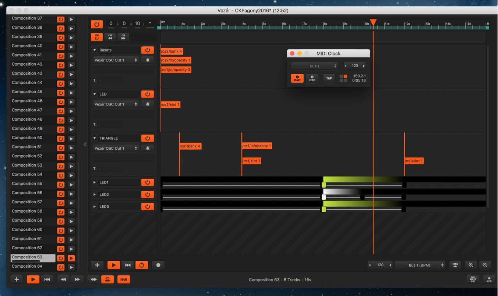Collapse the LED track

point(95,94)
